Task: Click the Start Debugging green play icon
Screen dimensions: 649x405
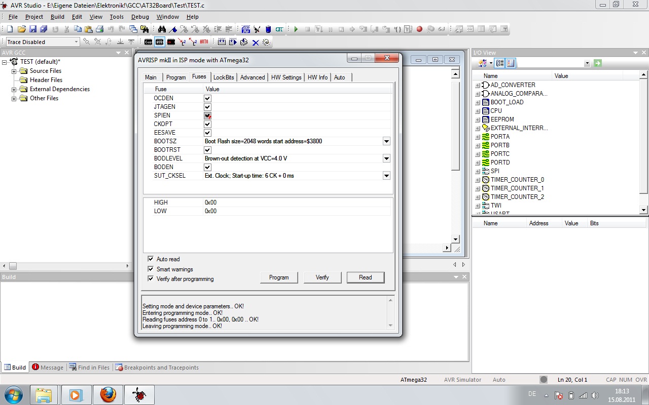Action: coord(296,29)
